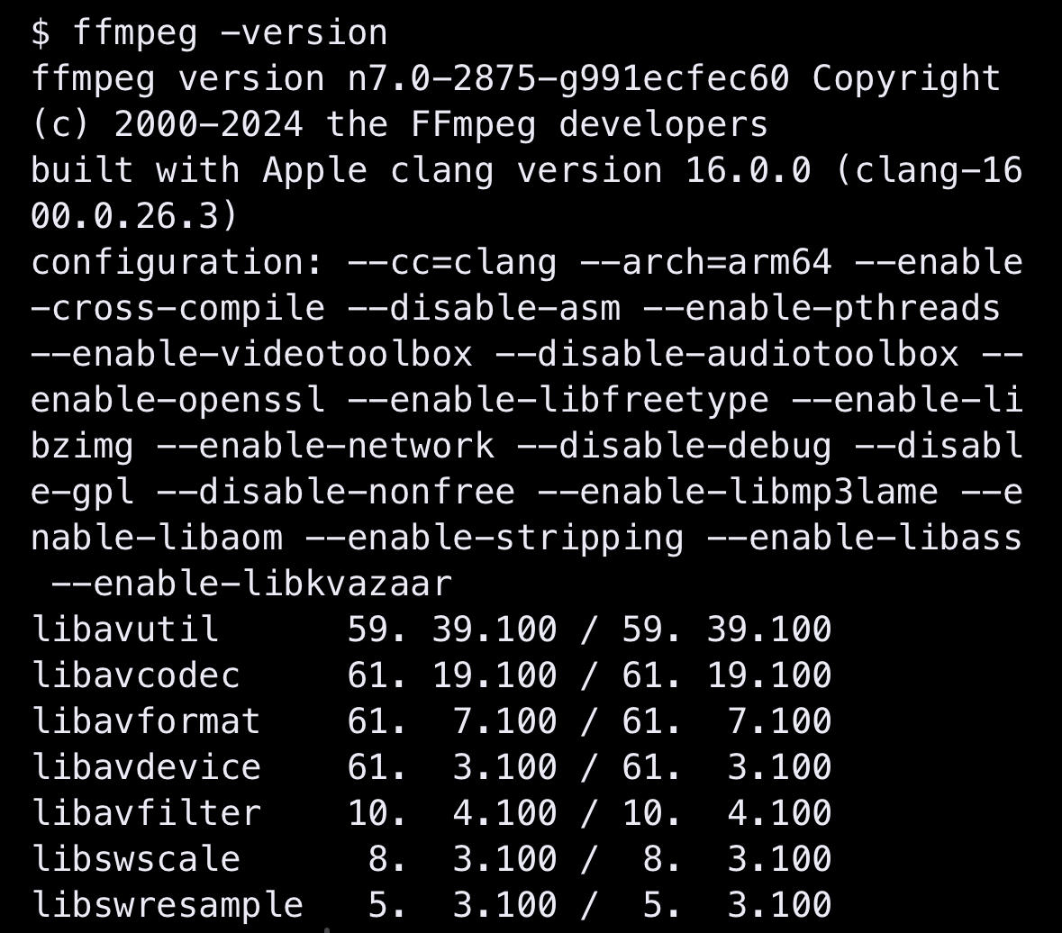Click the 'ffmpeg -version' command text
Screen dimensions: 1062x933
230,33
